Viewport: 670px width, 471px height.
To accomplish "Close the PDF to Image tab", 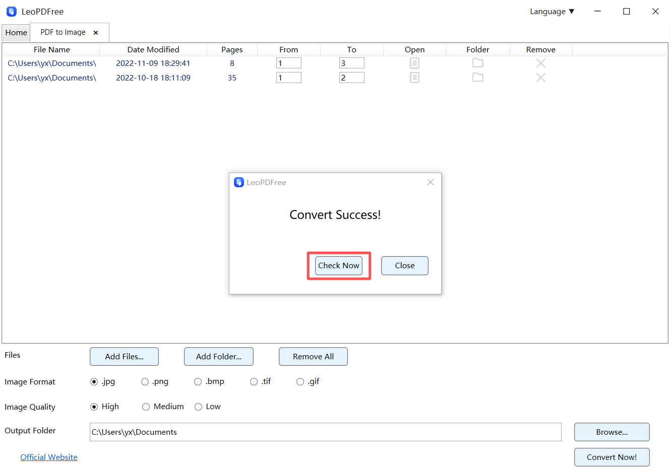I will (96, 33).
